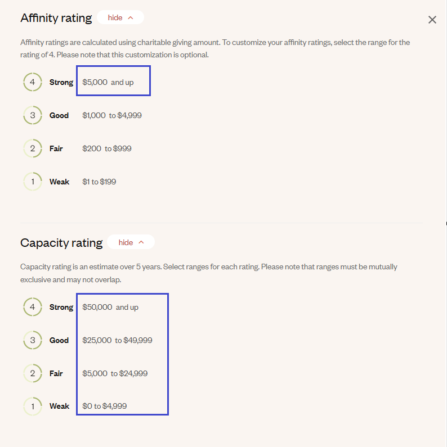Screen dimensions: 447x447
Task: Click the Affinity rating 1 circle icon
Action: point(33,181)
